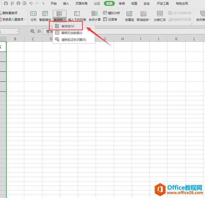Screen dimensions: 205x198
Task: Open the Name Box dropdown arrow
Action: pos(18,32)
